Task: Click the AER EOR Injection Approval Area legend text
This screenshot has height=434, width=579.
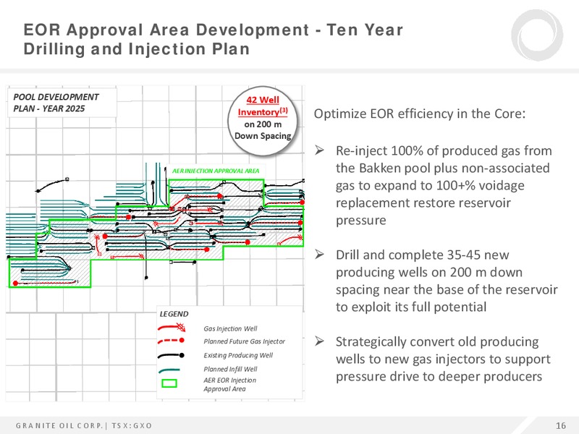Action: tap(229, 384)
